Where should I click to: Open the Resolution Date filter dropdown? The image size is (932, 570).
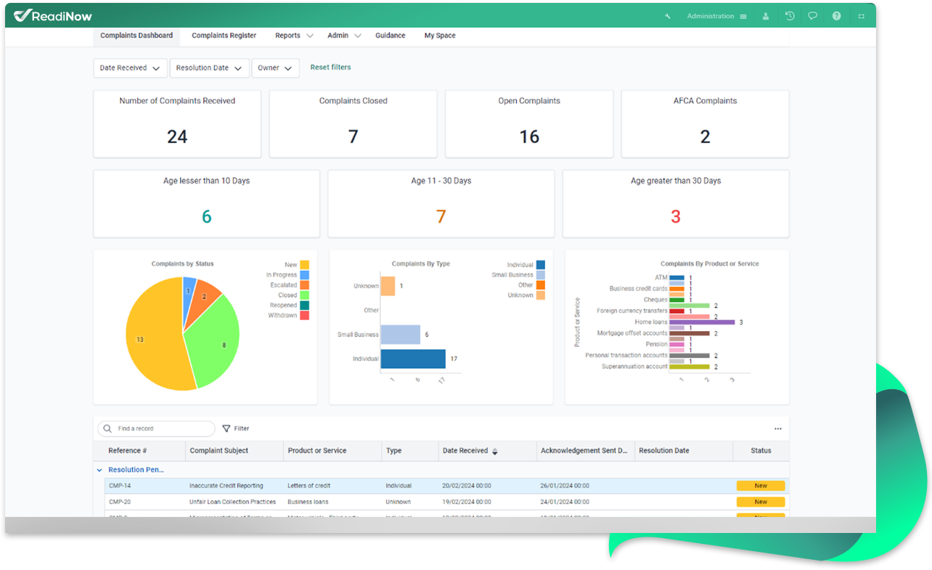(x=209, y=68)
